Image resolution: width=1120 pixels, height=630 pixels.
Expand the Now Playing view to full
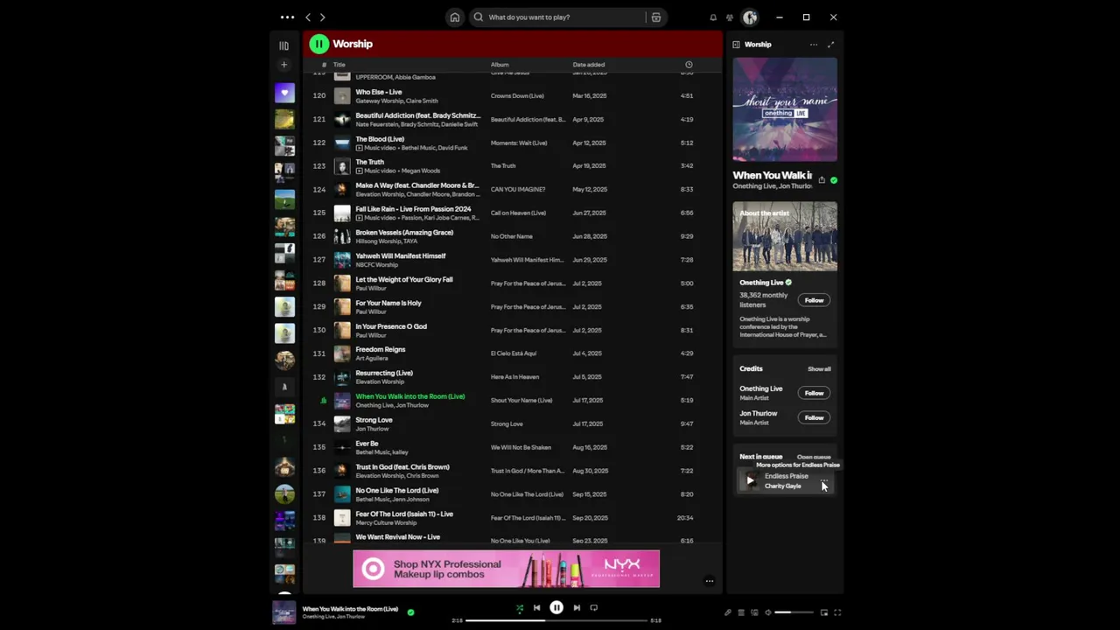(830, 45)
